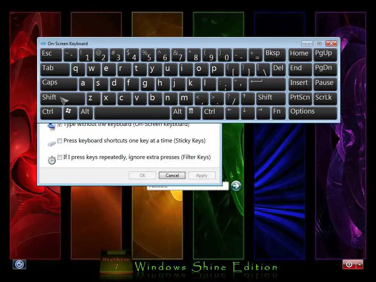This screenshot has width=376, height=282.
Task: Click the right Ctrl key
Action: [213, 113]
